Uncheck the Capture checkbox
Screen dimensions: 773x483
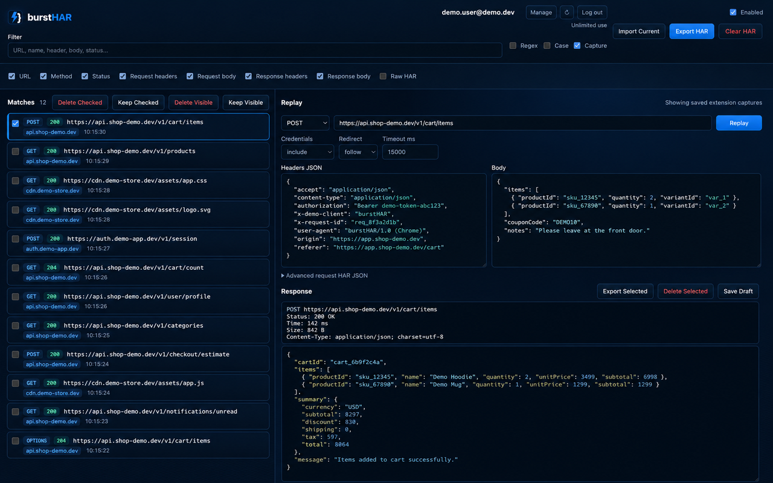click(577, 45)
